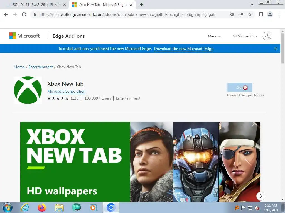
Task: Close the Xbox New Tab browser tab
Action: [131, 5]
